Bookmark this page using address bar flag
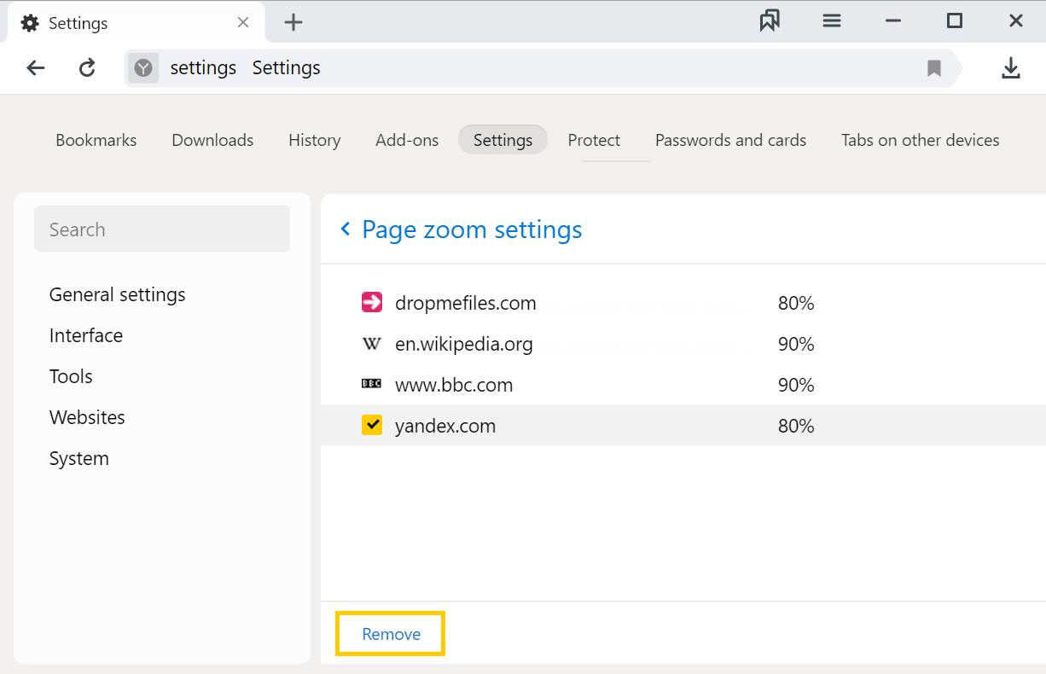The width and height of the screenshot is (1046, 674). 934,68
